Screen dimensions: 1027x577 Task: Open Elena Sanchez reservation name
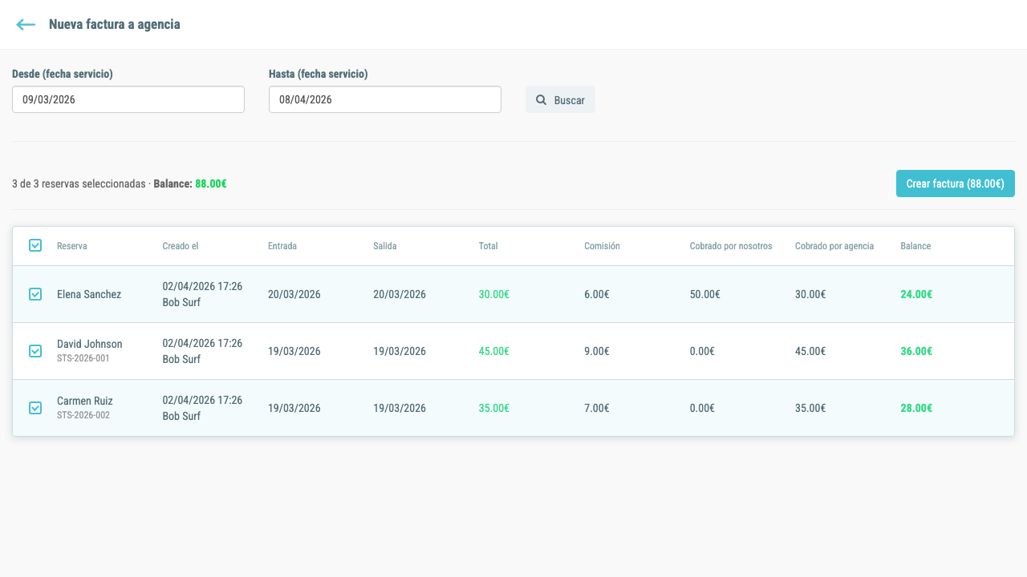click(89, 294)
